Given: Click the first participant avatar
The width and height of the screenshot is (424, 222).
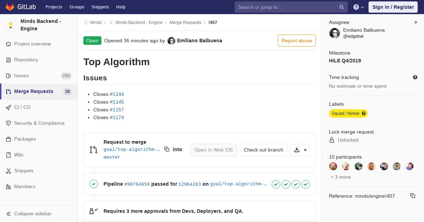Looking at the screenshot, I should (x=333, y=166).
